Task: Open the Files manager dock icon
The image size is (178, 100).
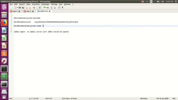Action: (4, 15)
